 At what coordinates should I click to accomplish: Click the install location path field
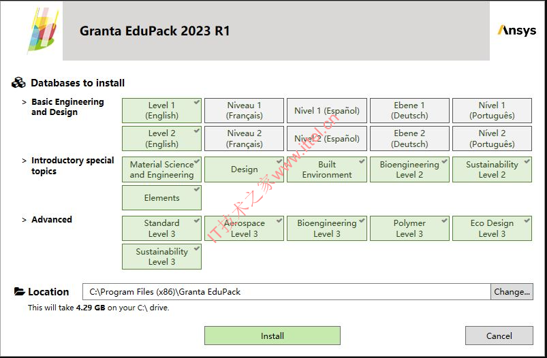coord(286,292)
